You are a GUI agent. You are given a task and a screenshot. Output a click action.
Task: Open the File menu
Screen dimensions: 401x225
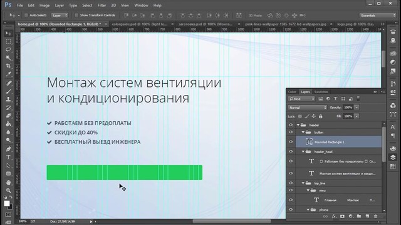click(19, 5)
